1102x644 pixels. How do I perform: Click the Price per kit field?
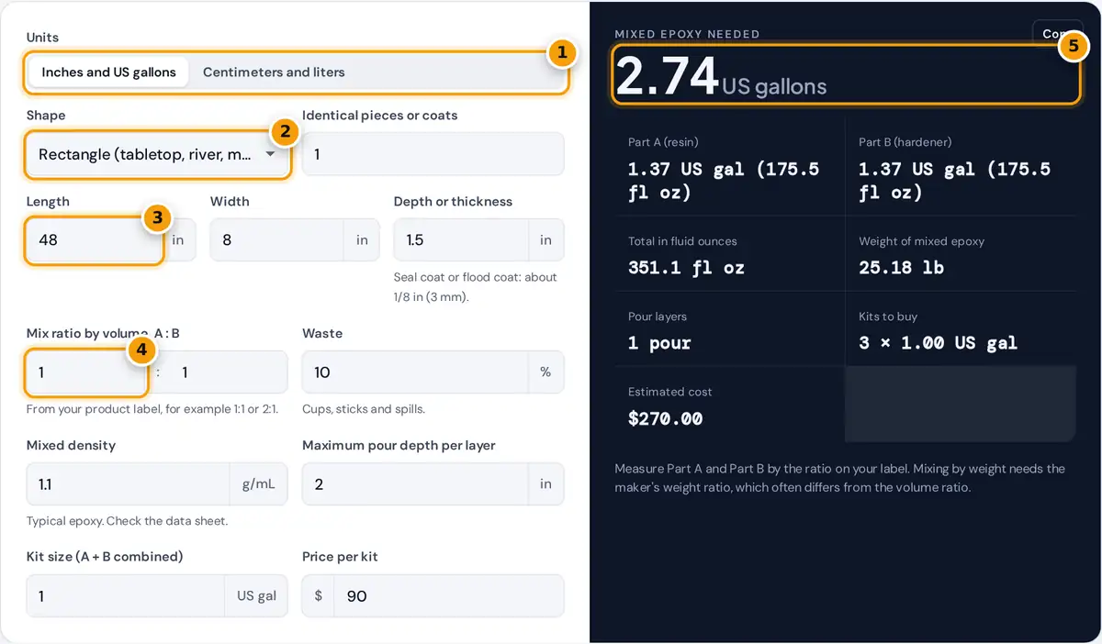click(x=449, y=596)
